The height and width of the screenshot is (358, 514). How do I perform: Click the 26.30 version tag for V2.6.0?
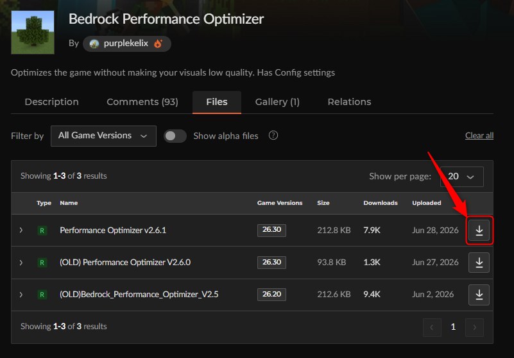271,263
